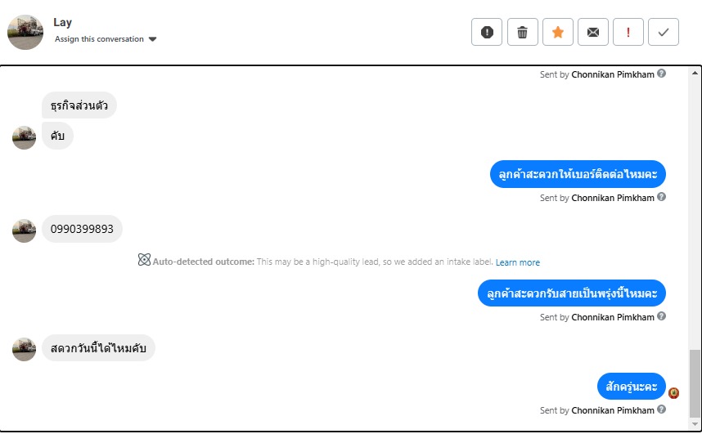Click help icon beside top Sent by line
The width and height of the screenshot is (702, 434).
tap(662, 74)
